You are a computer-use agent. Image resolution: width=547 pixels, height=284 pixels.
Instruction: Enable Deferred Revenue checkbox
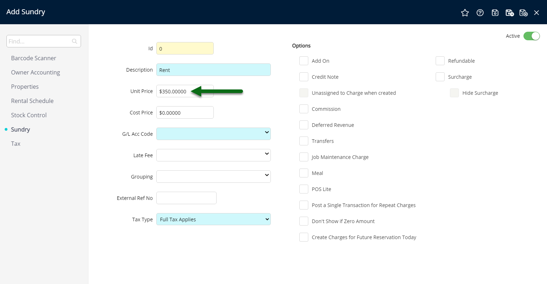[x=304, y=125]
